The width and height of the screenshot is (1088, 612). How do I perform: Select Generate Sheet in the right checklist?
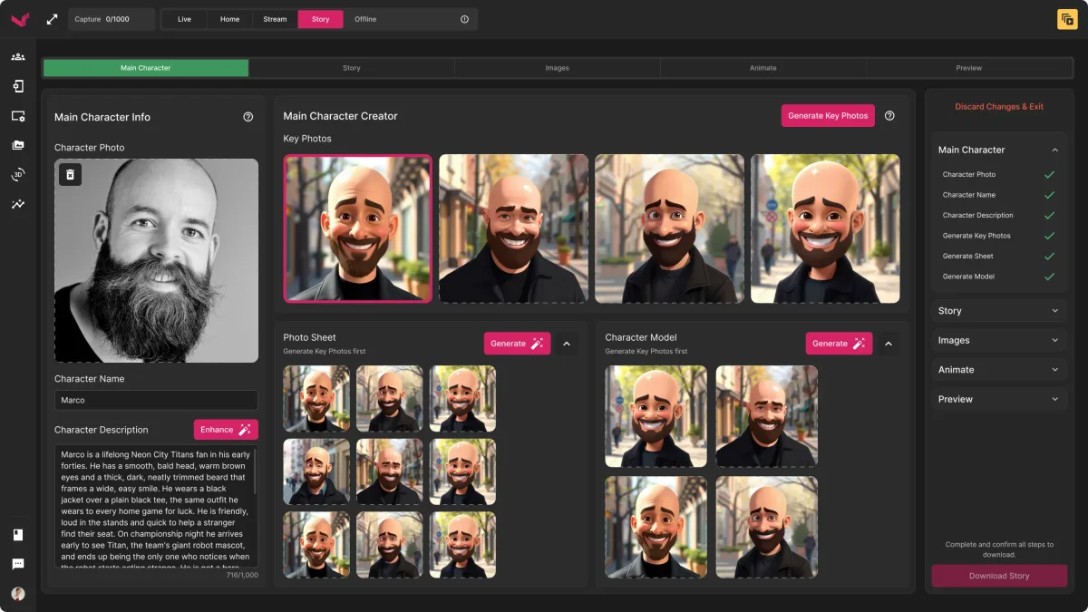coord(968,256)
